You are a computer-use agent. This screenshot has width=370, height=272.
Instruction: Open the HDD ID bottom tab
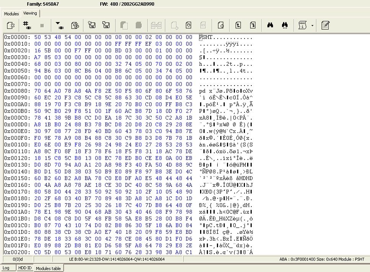(25, 268)
